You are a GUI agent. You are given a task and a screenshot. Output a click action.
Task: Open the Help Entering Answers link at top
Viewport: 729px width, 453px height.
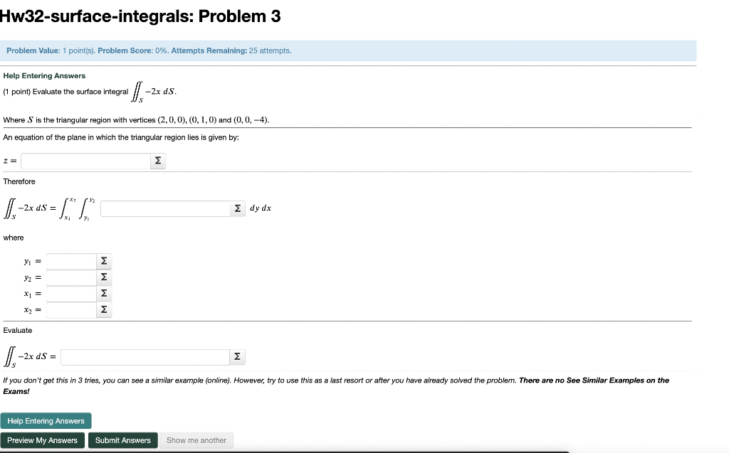(44, 75)
